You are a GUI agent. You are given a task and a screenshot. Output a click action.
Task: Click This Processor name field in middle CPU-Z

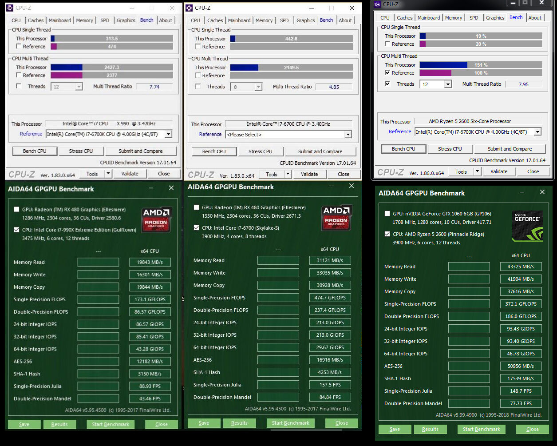[x=288, y=124]
